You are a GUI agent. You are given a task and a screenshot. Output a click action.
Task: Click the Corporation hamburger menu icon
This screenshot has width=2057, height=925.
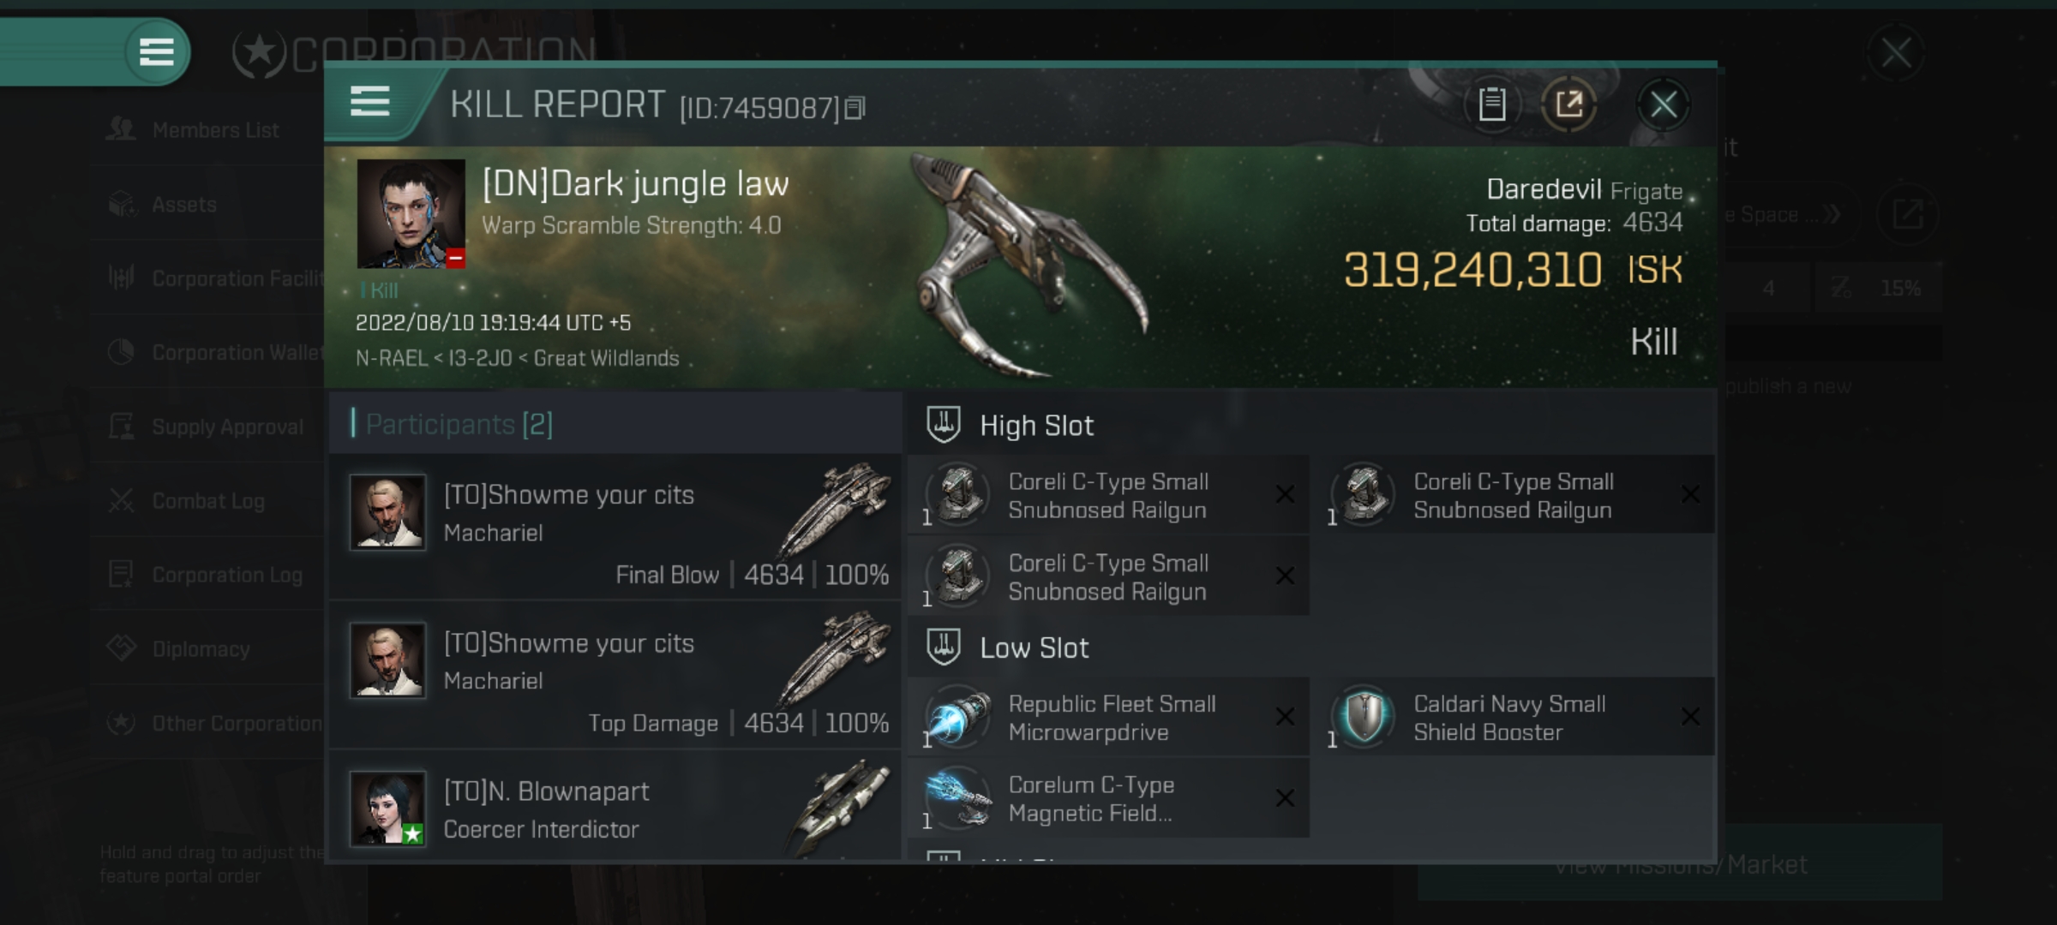(155, 50)
